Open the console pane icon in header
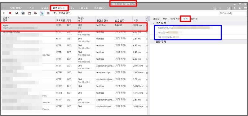 (x=228, y=8)
